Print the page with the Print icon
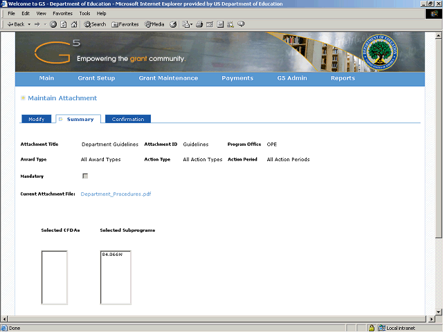The image size is (443, 332). click(199, 24)
